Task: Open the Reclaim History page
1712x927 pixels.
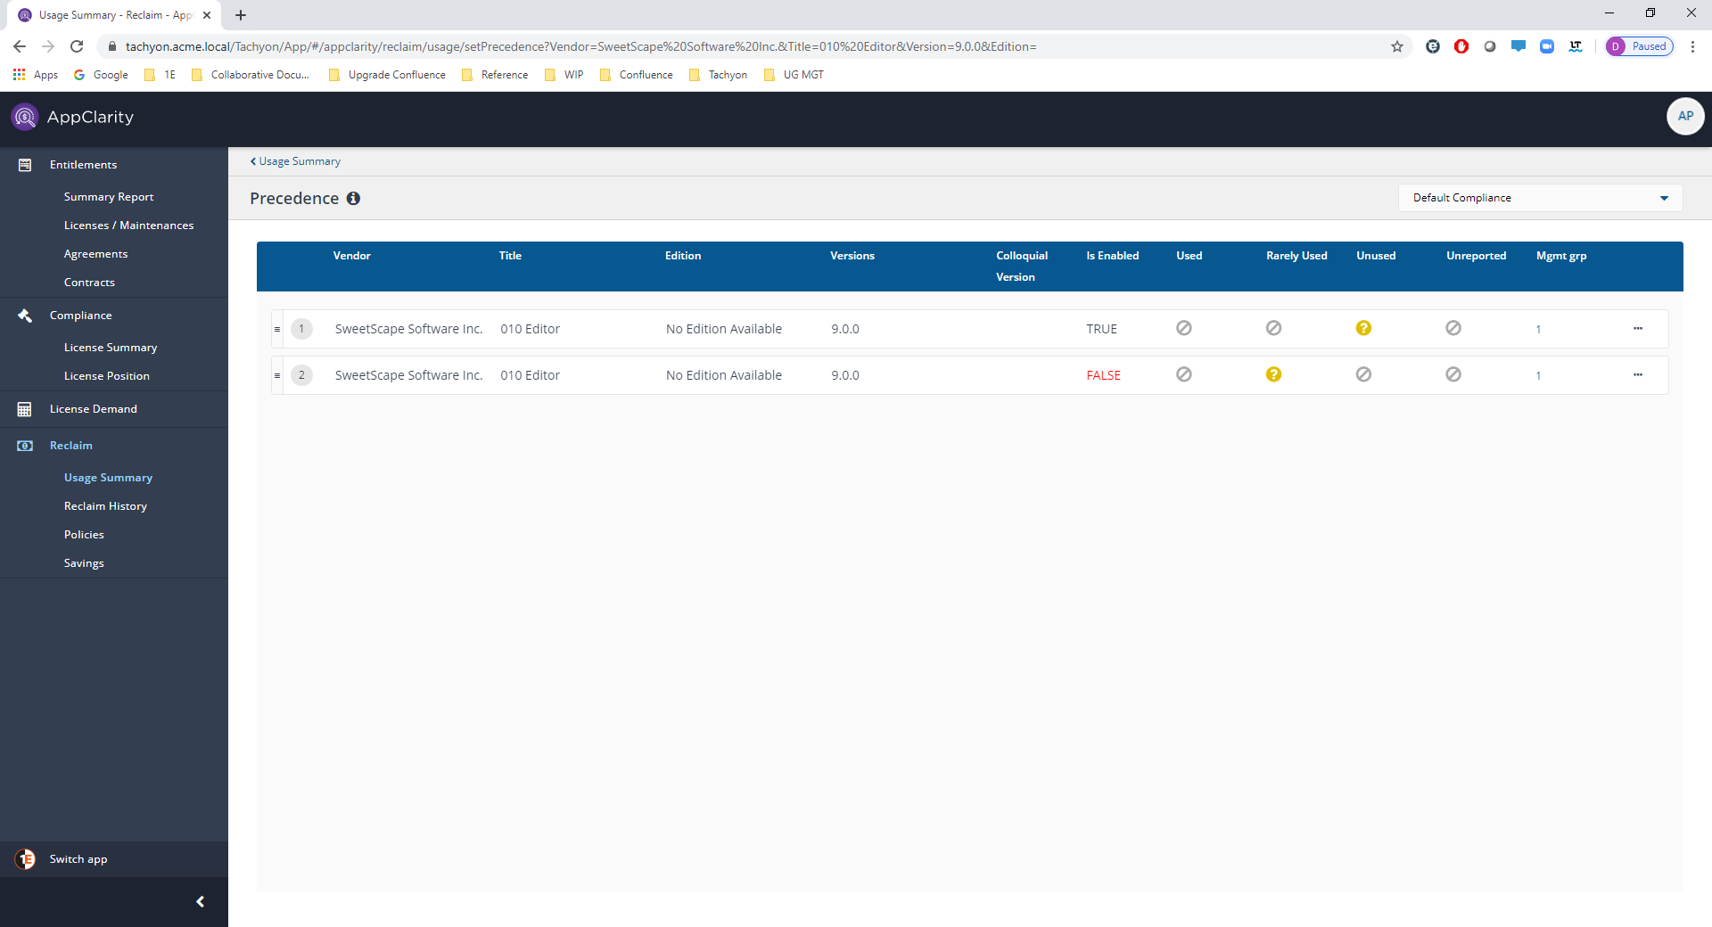Action: click(105, 506)
